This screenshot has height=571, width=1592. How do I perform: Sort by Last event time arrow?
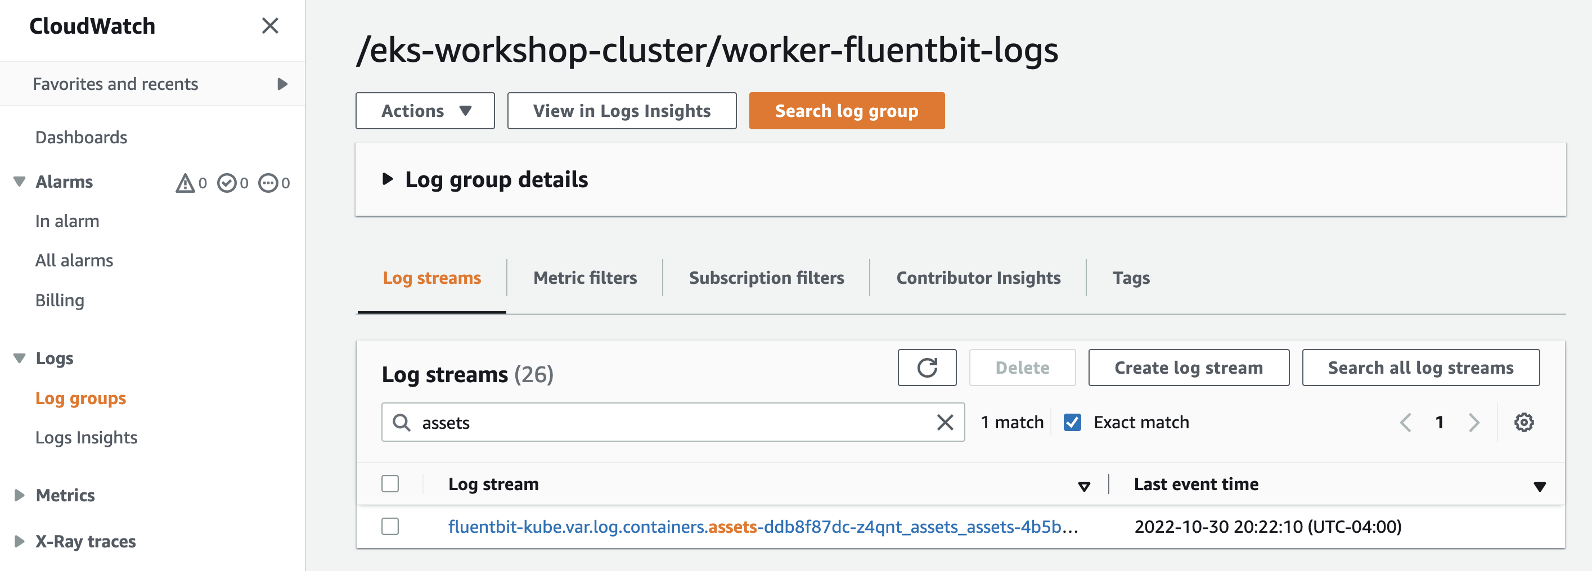click(1540, 487)
